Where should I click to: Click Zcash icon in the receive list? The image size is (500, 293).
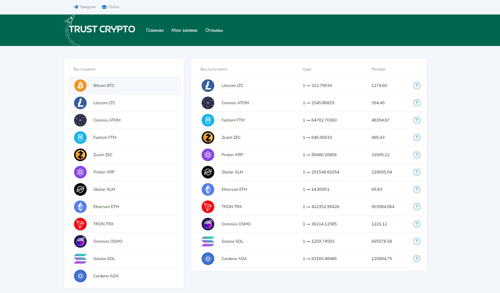point(208,138)
